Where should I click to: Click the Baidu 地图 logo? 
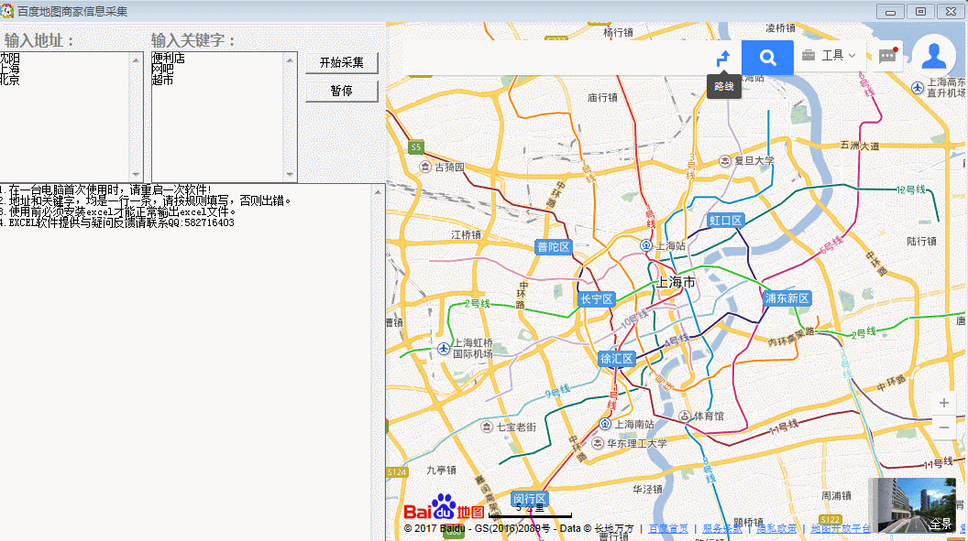pos(444,507)
